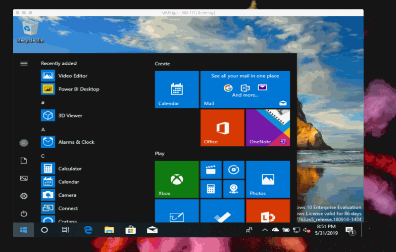Open the Groove Music small tile
Viewport: 396px width, 252px height.
[233, 169]
